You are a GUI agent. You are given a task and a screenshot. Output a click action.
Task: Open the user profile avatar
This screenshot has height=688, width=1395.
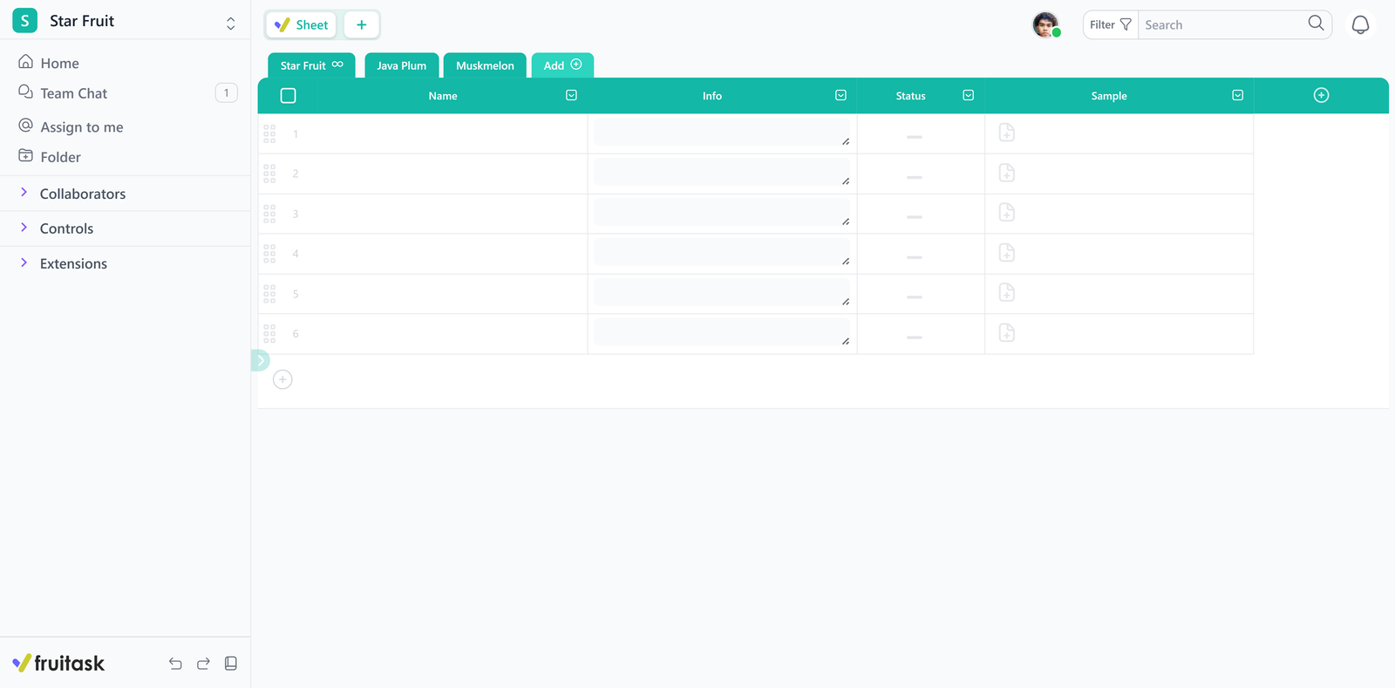click(1045, 24)
